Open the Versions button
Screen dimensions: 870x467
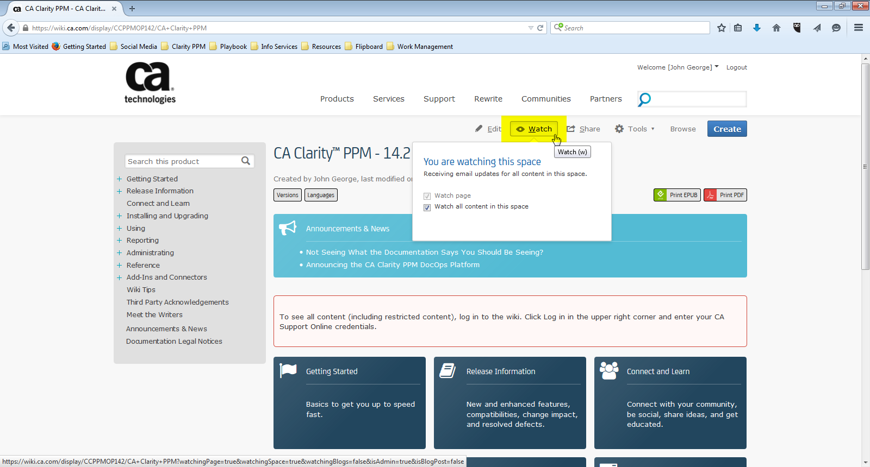pyautogui.click(x=288, y=195)
